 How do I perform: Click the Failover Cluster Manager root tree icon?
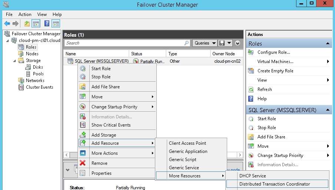7,34
